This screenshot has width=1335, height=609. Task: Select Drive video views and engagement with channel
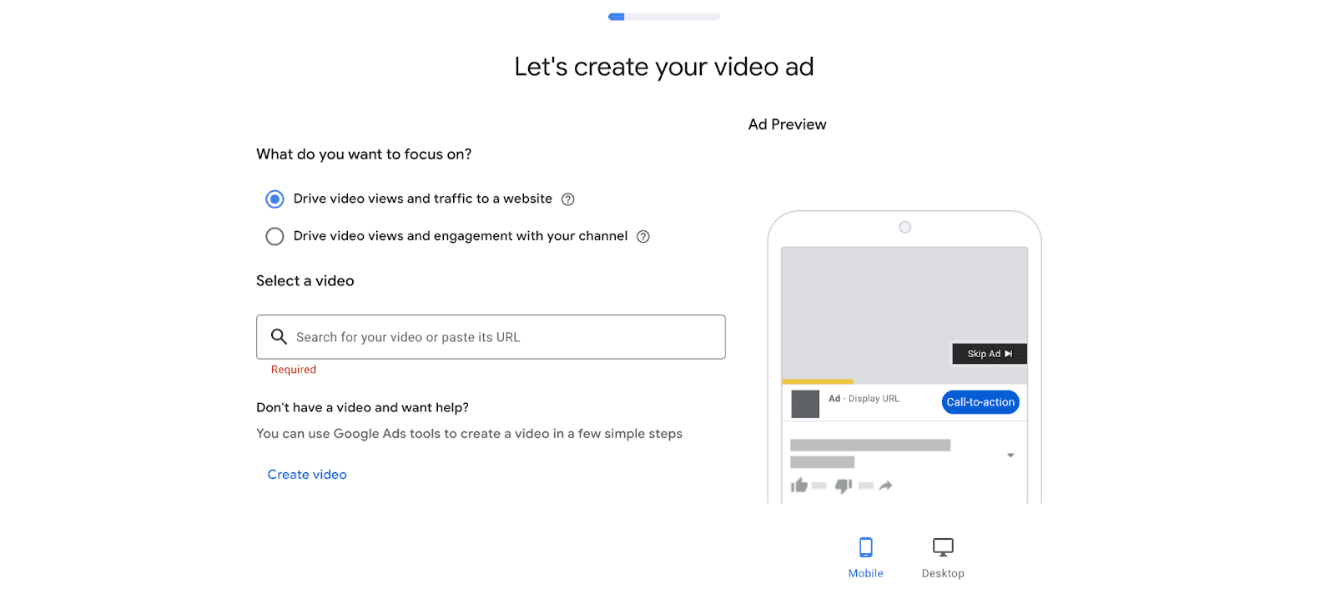click(275, 236)
